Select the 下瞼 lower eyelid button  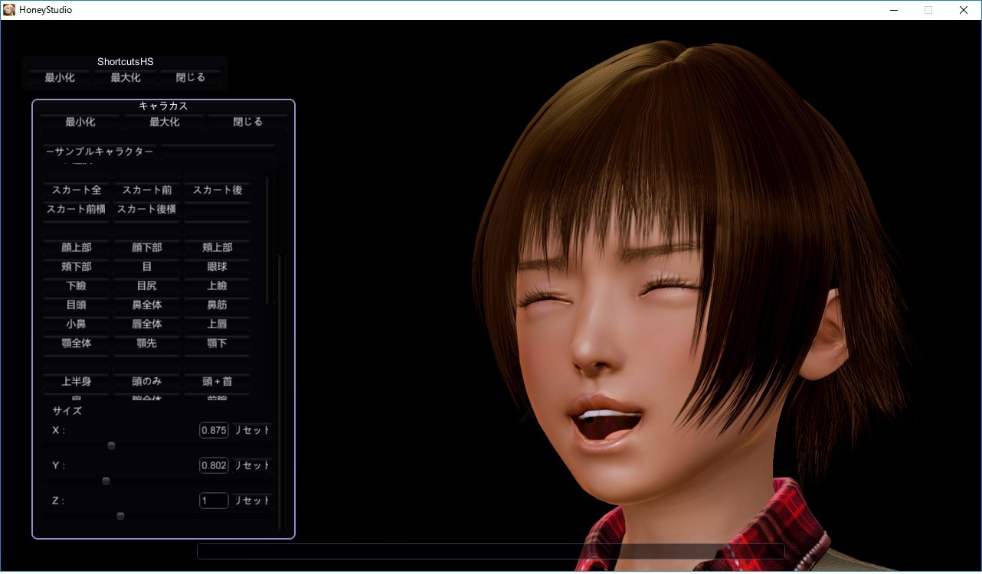77,285
